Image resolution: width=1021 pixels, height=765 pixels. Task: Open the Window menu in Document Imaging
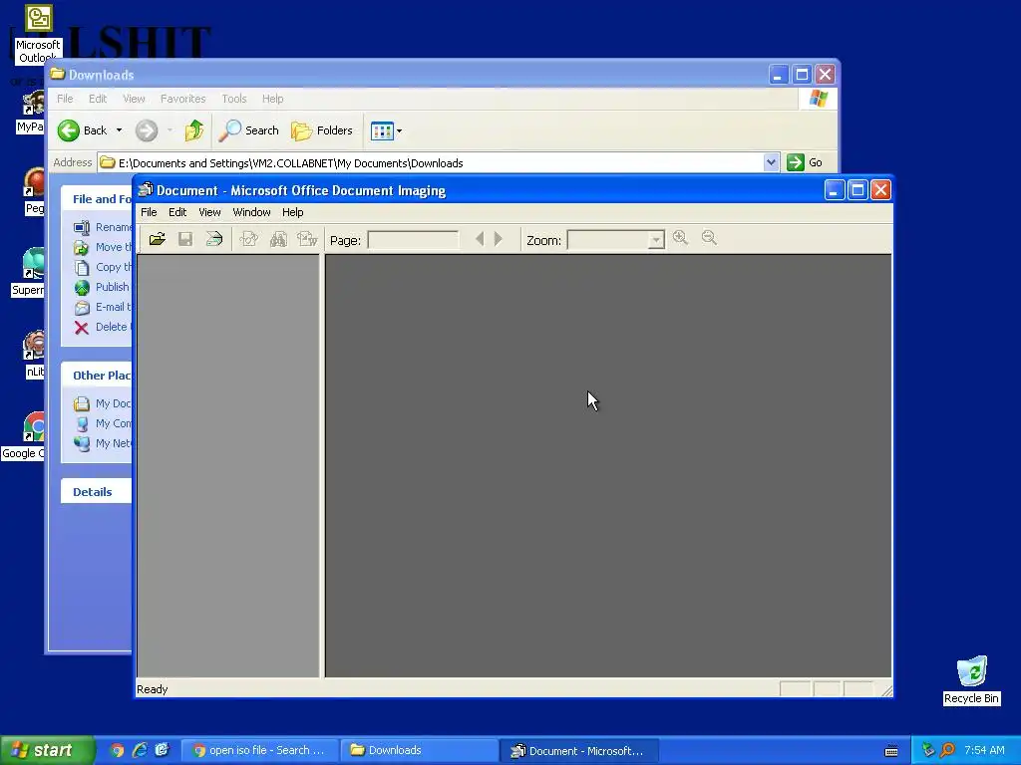[x=251, y=212]
